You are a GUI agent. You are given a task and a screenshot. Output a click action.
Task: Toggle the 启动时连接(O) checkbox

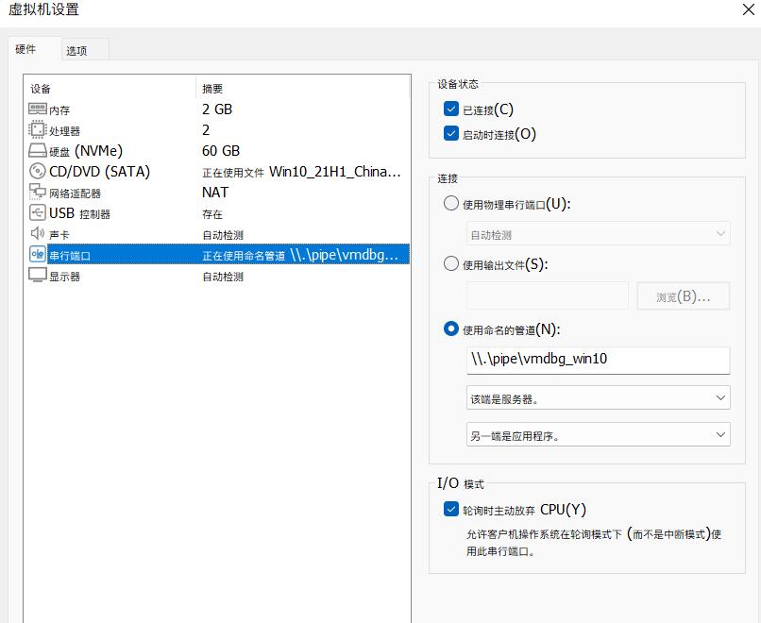click(x=451, y=133)
